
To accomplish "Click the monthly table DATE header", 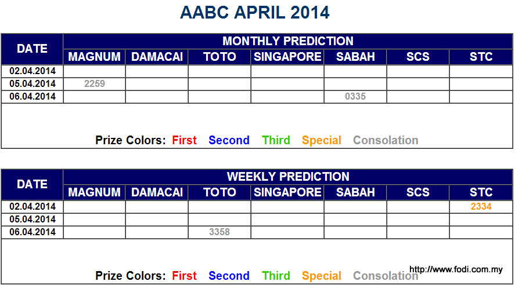I will click(x=32, y=49).
